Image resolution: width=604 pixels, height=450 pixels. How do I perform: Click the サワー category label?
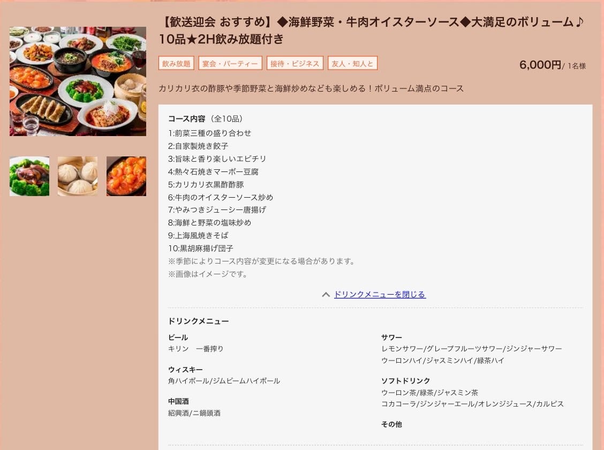(391, 337)
